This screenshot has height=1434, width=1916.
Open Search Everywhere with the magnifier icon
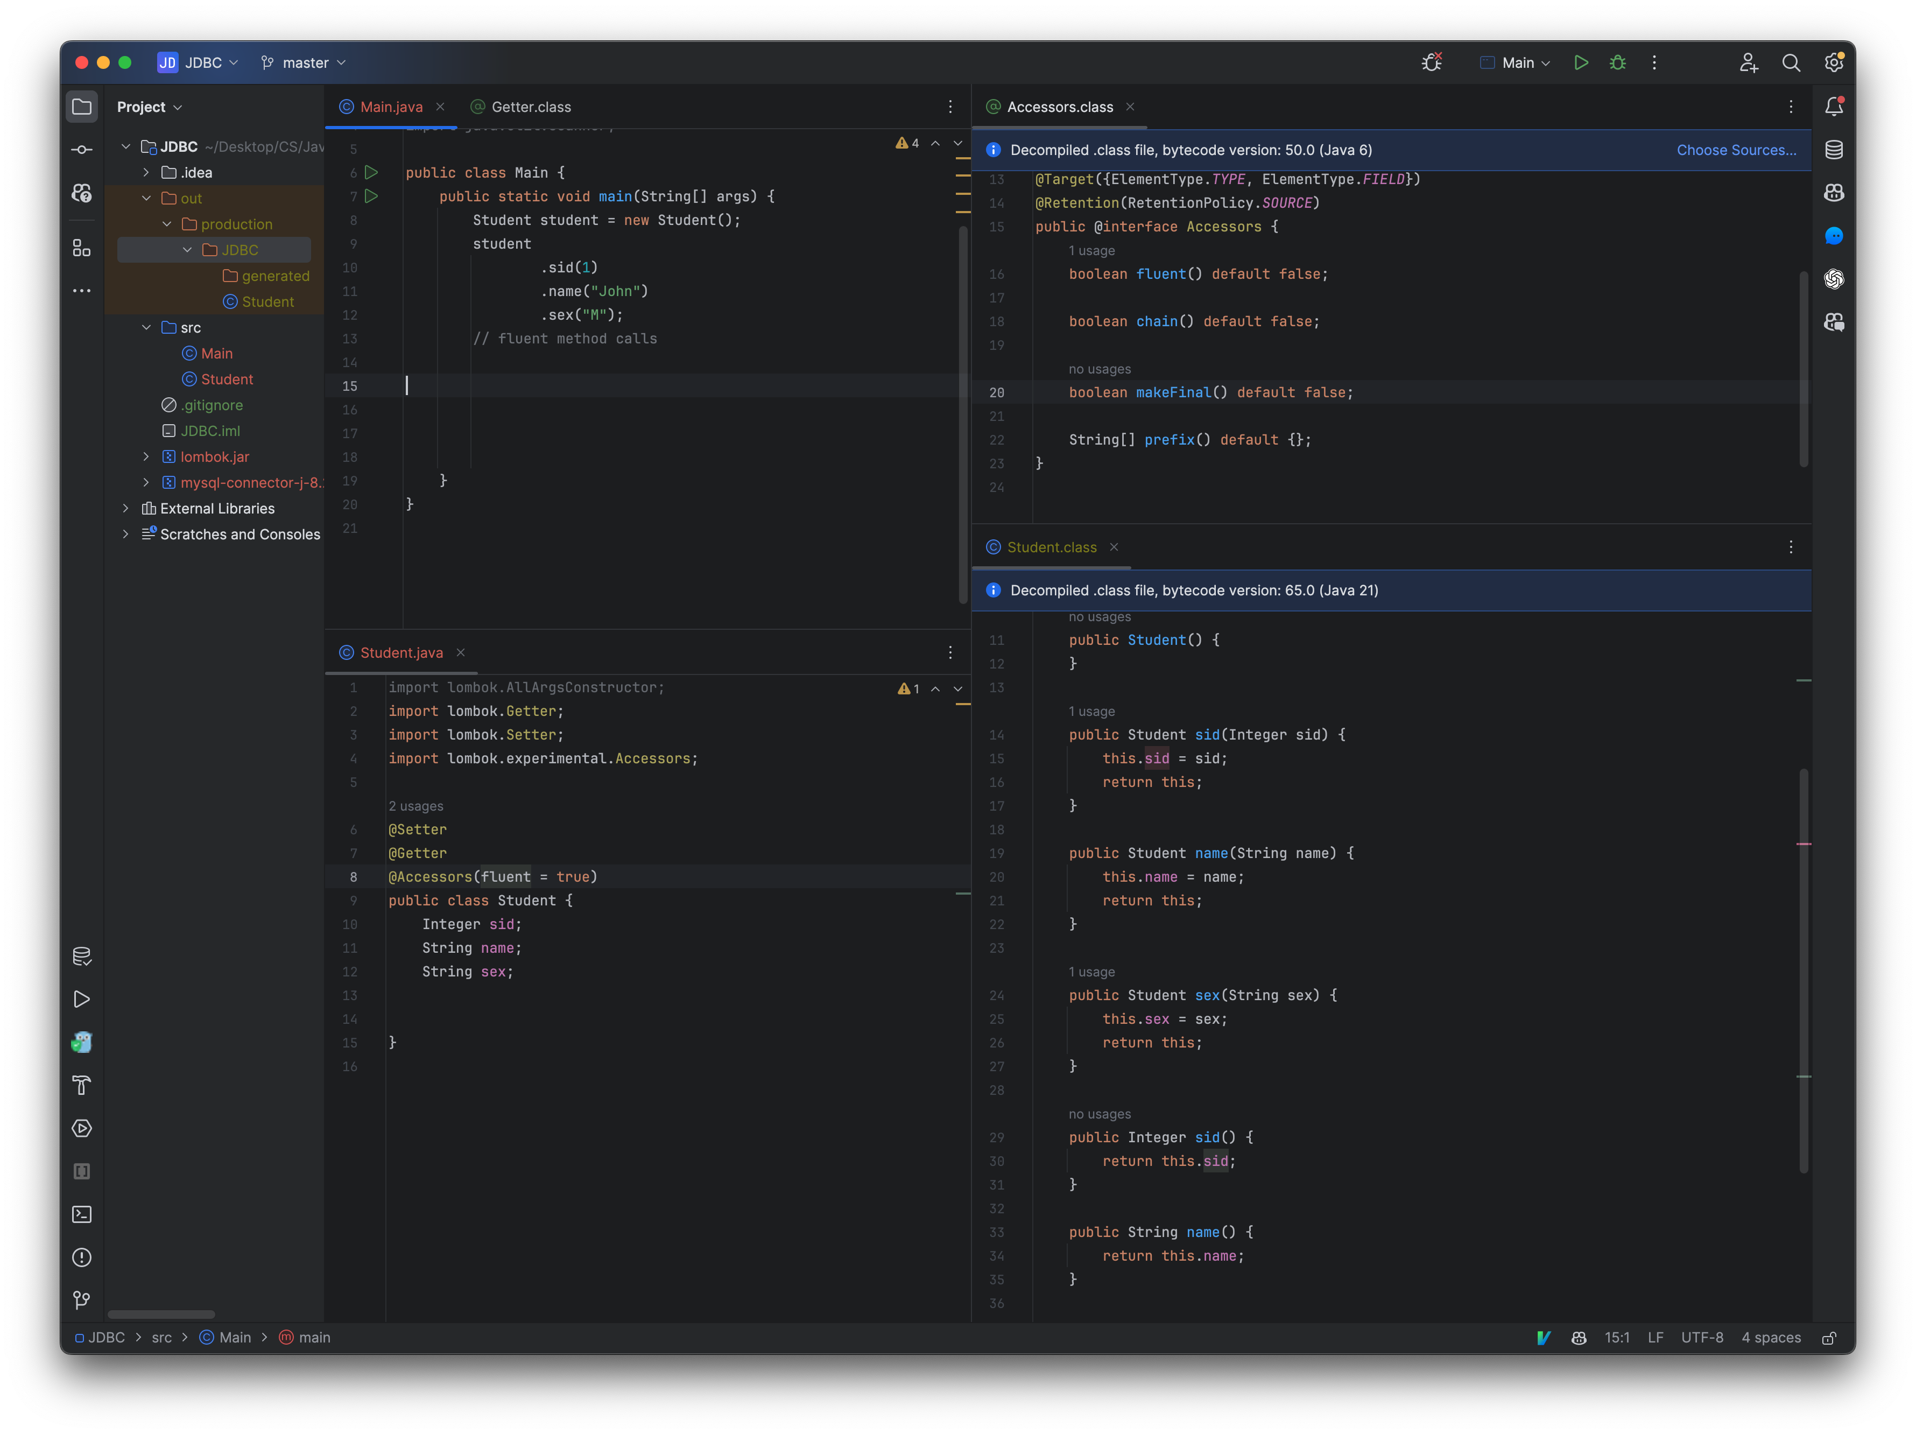point(1792,62)
